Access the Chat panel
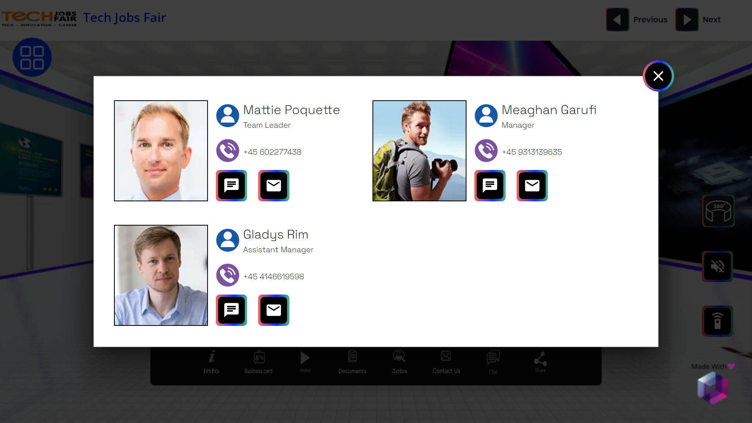Image resolution: width=752 pixels, height=423 pixels. [493, 362]
